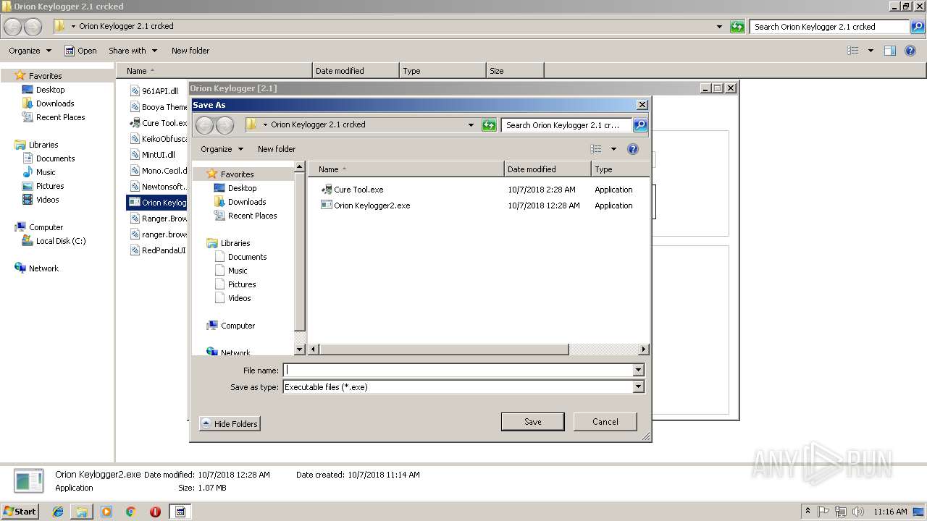Click the Start button
927x521 pixels.
tap(20, 512)
